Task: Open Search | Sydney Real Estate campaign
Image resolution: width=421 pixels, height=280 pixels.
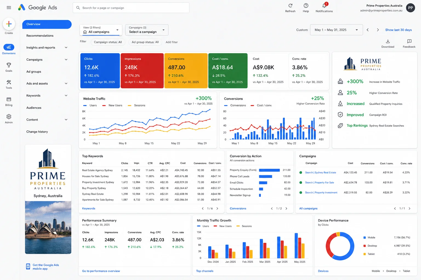Action: [320, 173]
